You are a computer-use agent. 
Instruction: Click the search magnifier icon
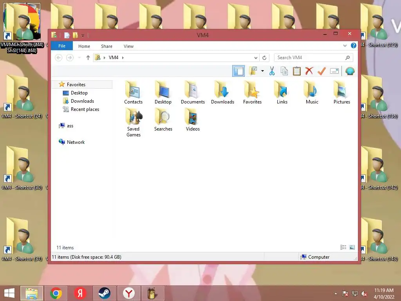point(347,58)
